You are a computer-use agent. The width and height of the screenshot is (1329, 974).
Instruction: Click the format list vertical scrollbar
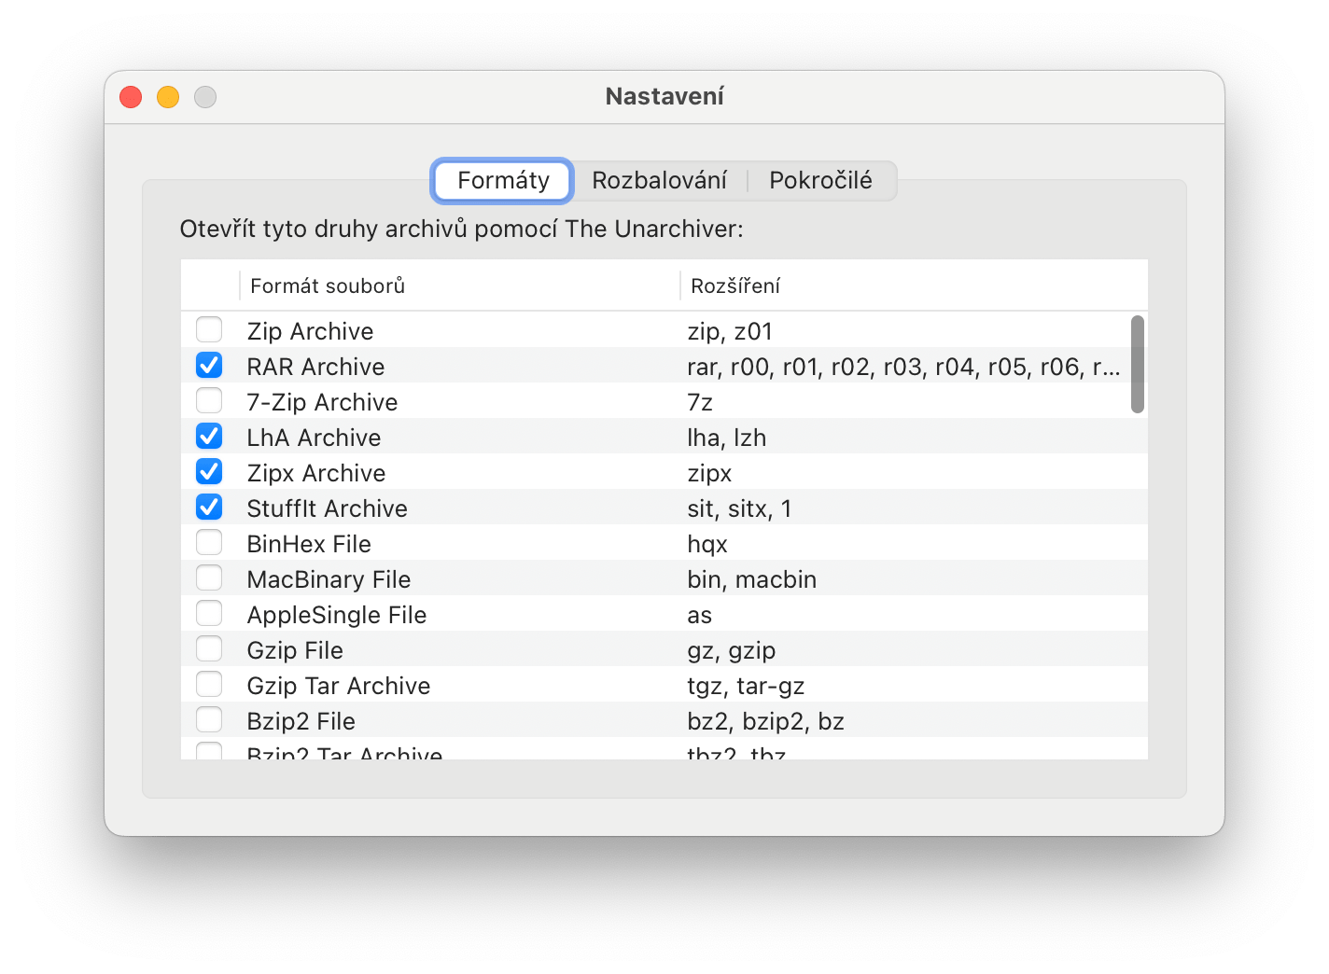click(x=1137, y=364)
